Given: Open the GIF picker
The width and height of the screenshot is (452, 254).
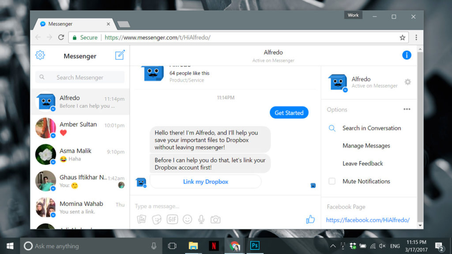Looking at the screenshot, I should point(172,220).
